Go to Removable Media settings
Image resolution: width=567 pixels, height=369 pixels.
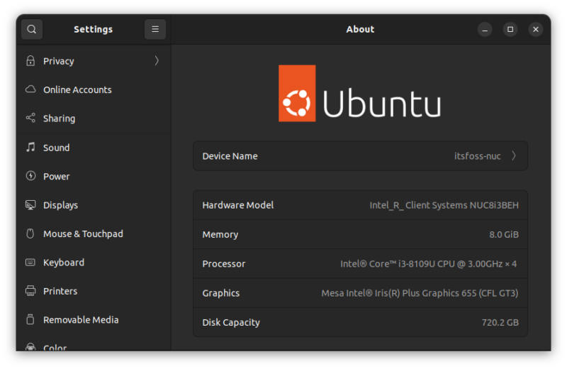coord(94,320)
